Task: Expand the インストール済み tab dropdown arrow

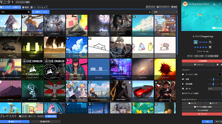Action: [x=20, y=7]
